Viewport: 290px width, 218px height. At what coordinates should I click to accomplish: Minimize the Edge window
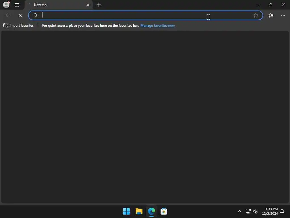click(257, 5)
